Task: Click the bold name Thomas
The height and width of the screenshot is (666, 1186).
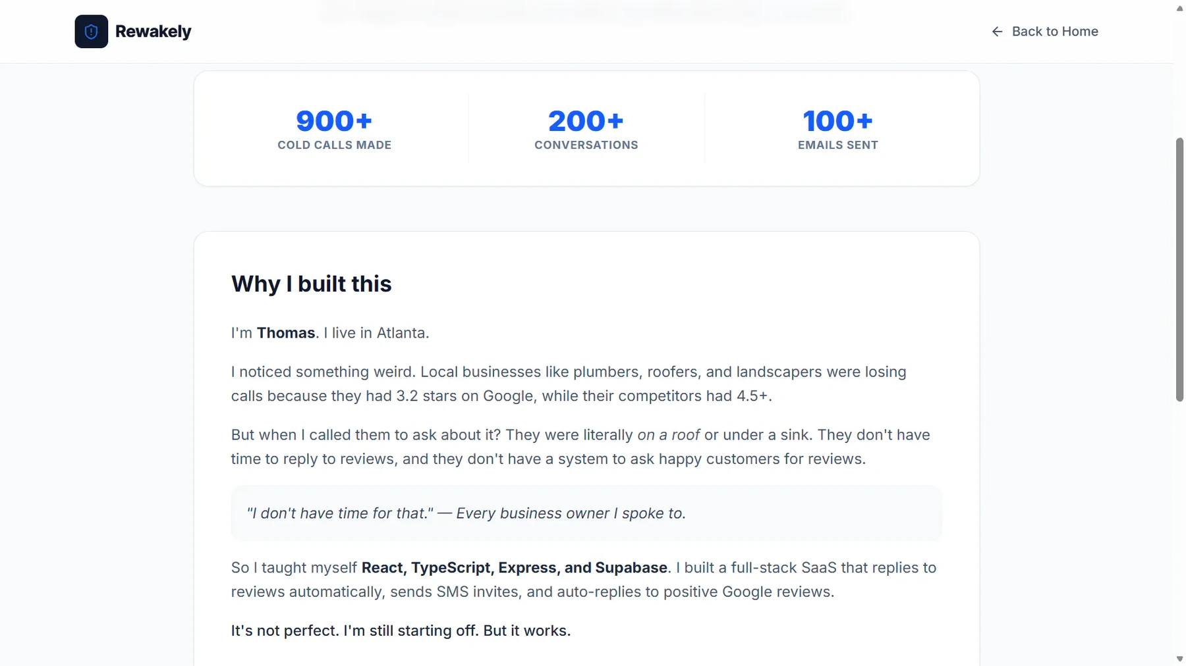Action: pyautogui.click(x=286, y=333)
